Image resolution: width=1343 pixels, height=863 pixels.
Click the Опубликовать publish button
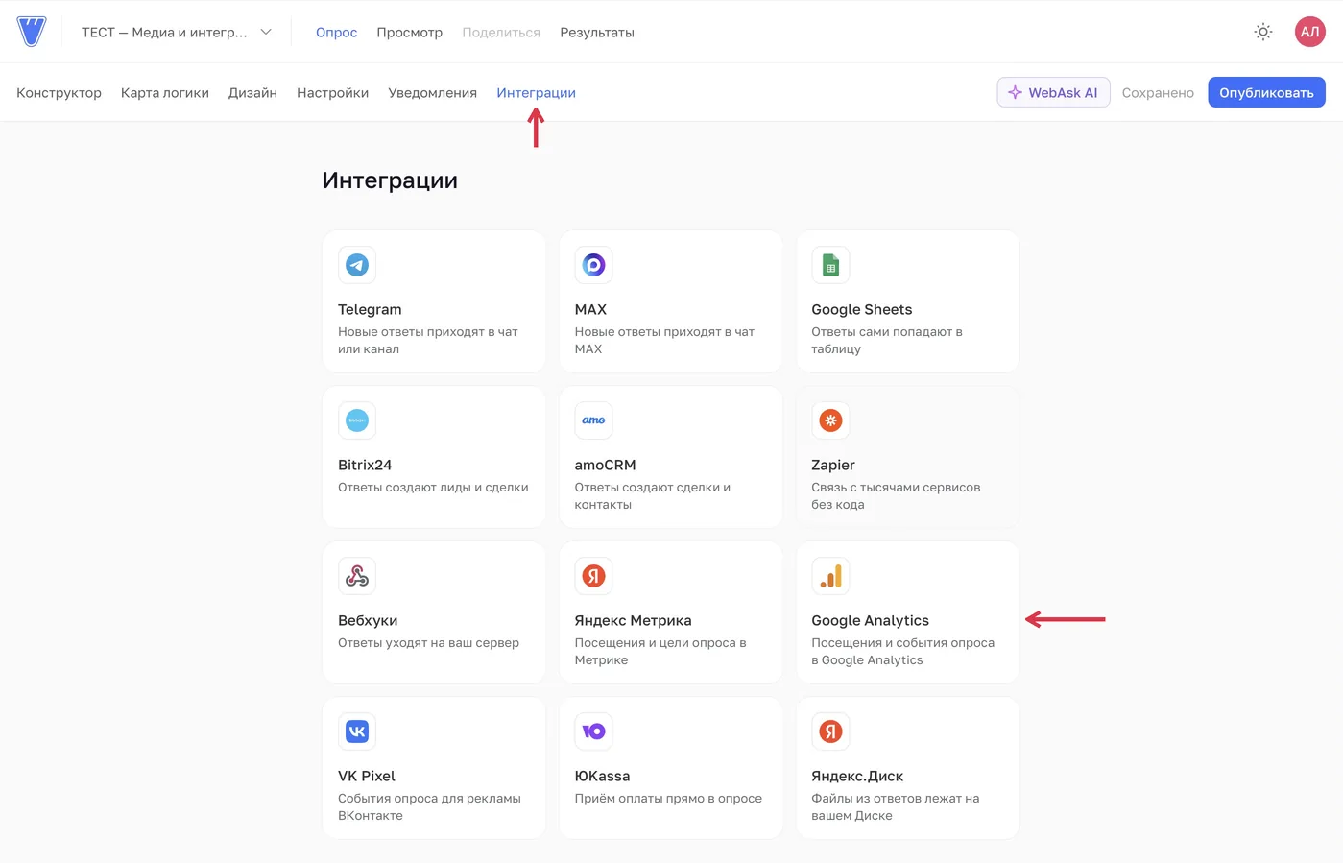tap(1266, 92)
